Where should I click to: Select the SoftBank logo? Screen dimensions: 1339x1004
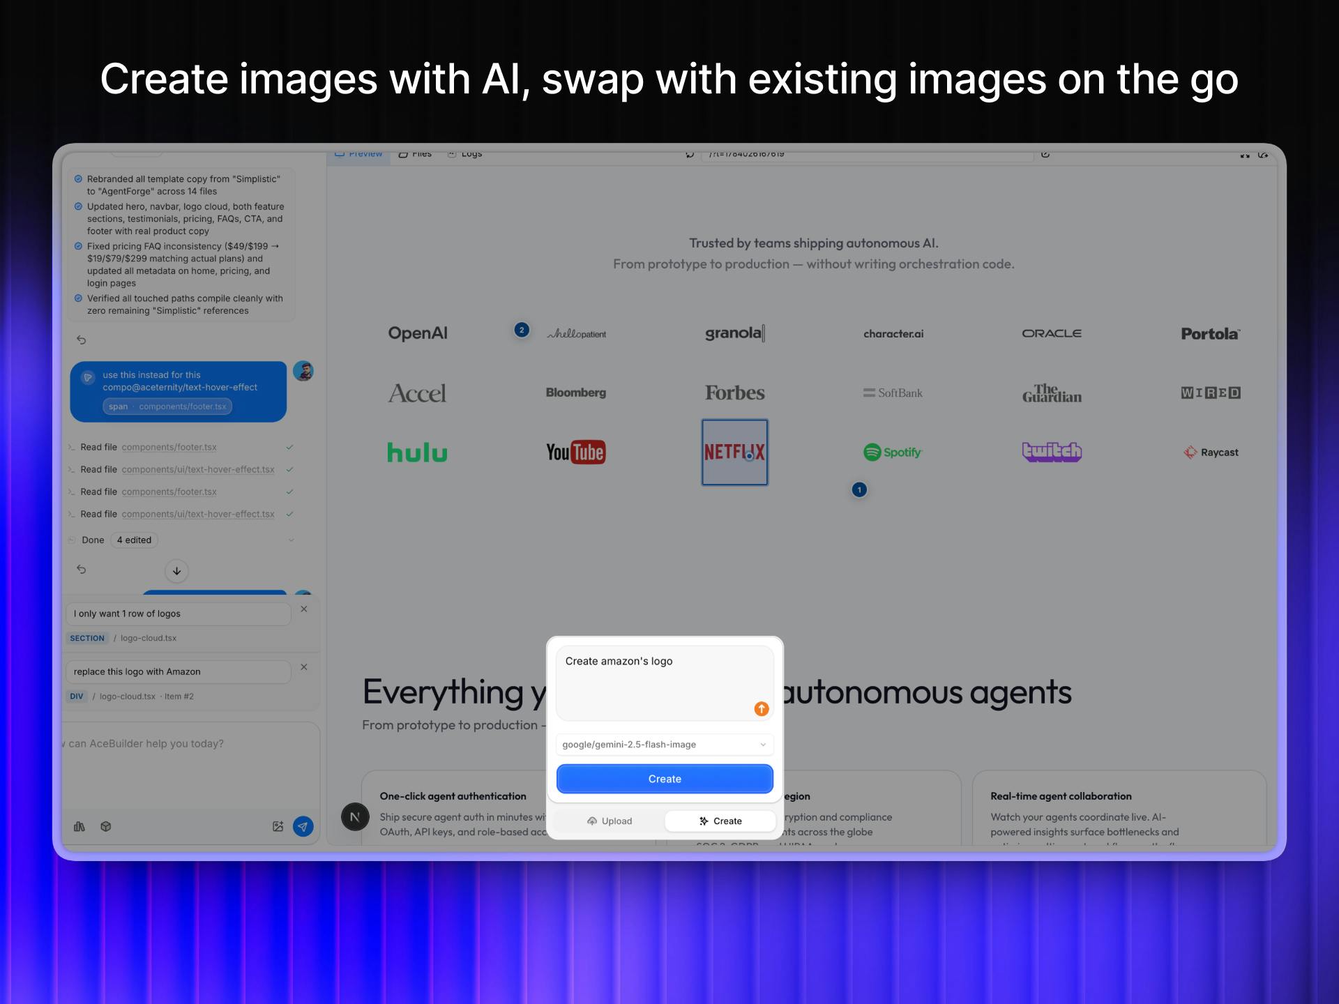coord(893,393)
